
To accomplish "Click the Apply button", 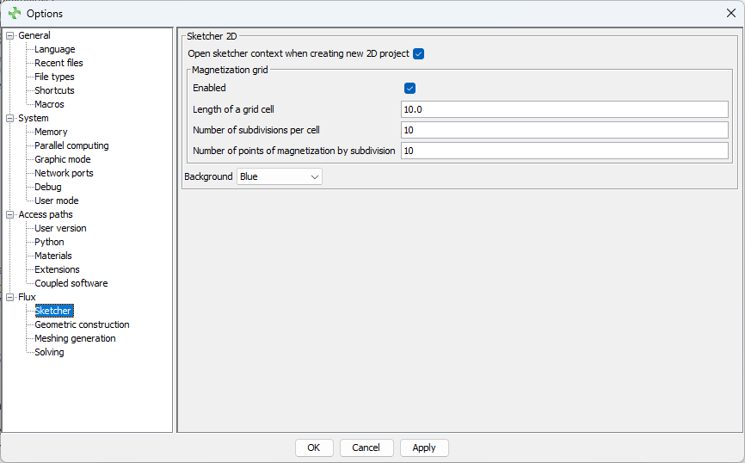I will (x=424, y=448).
